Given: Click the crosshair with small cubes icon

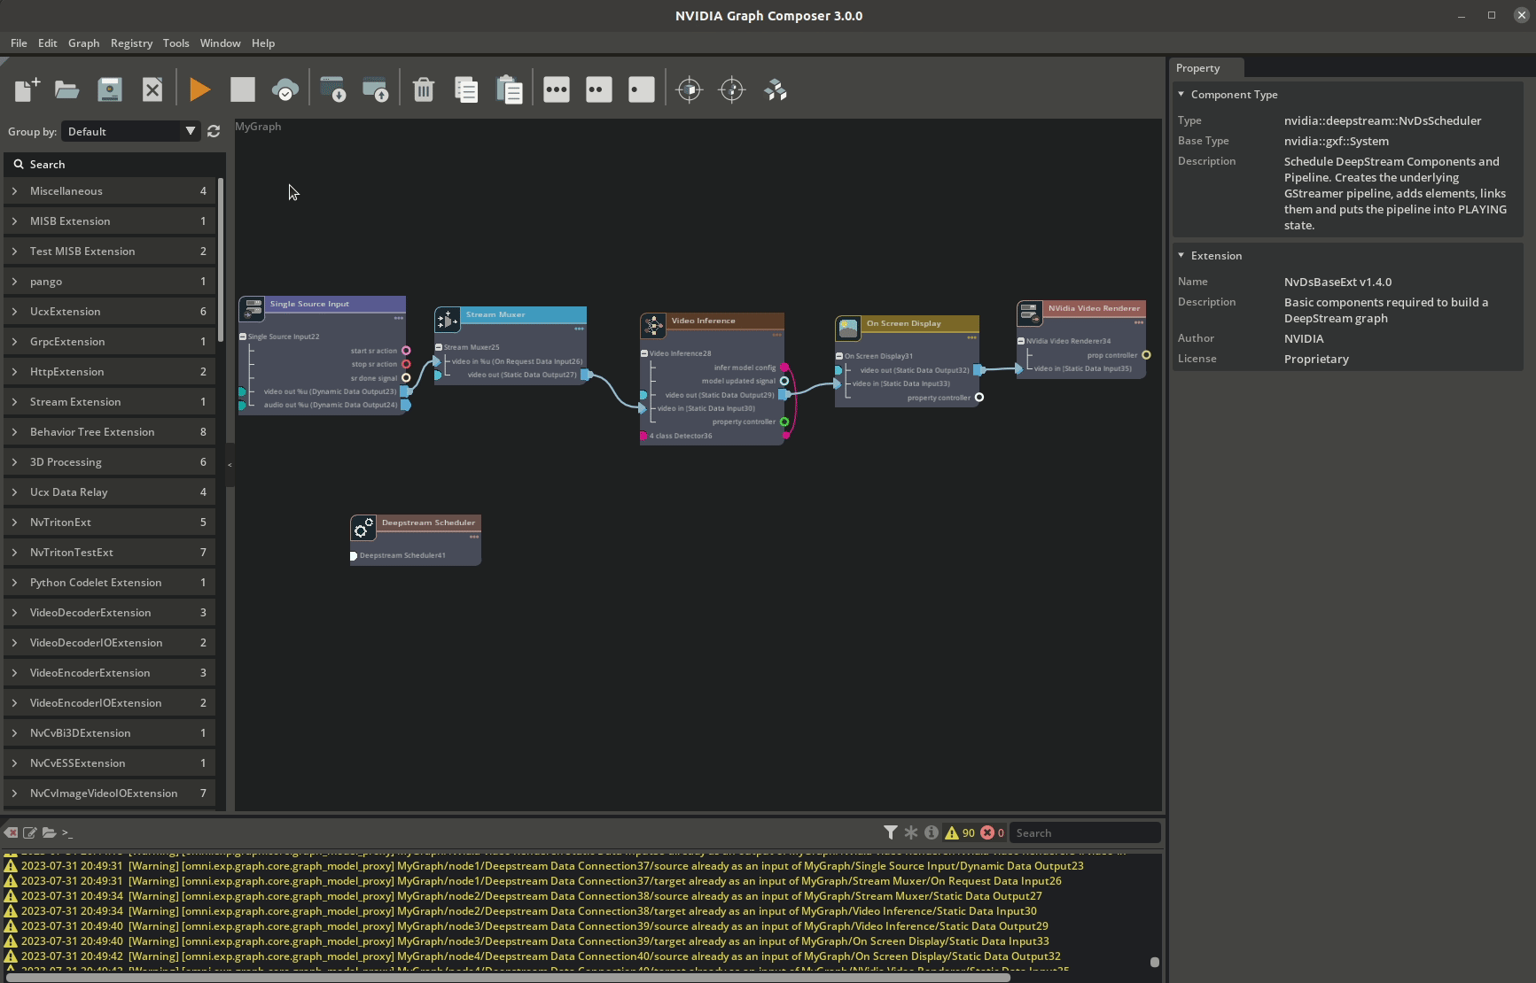Looking at the screenshot, I should click(x=732, y=89).
